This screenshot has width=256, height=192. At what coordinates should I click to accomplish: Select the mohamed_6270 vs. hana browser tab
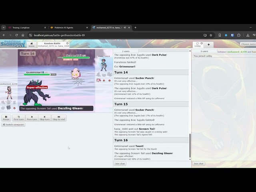point(109,28)
